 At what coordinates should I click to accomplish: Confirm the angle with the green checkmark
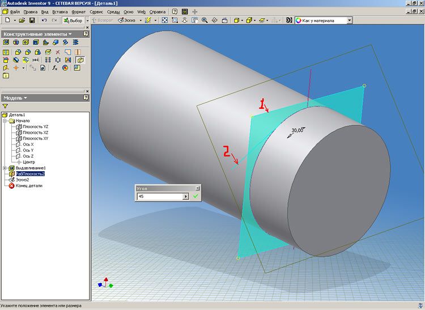click(x=195, y=196)
